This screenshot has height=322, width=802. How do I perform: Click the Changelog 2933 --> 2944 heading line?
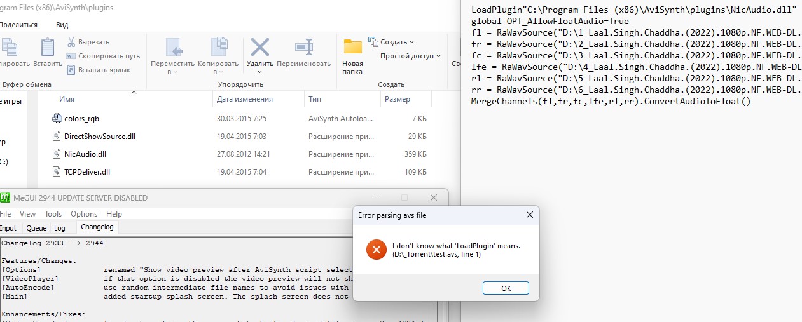52,243
